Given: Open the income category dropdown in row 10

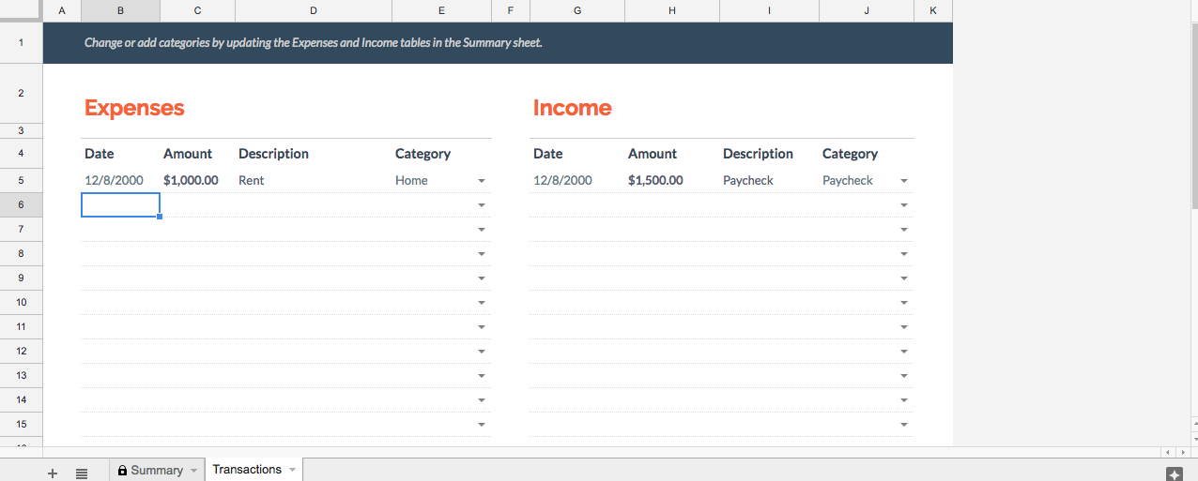Looking at the screenshot, I should 904,303.
